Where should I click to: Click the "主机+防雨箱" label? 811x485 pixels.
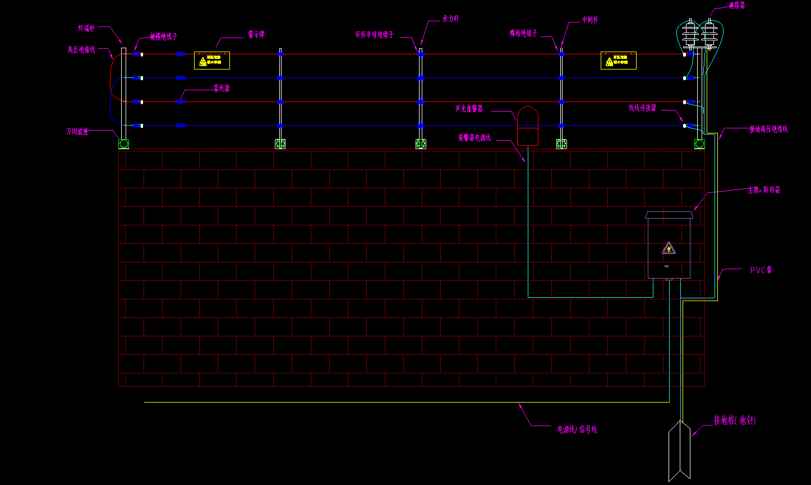pos(764,190)
